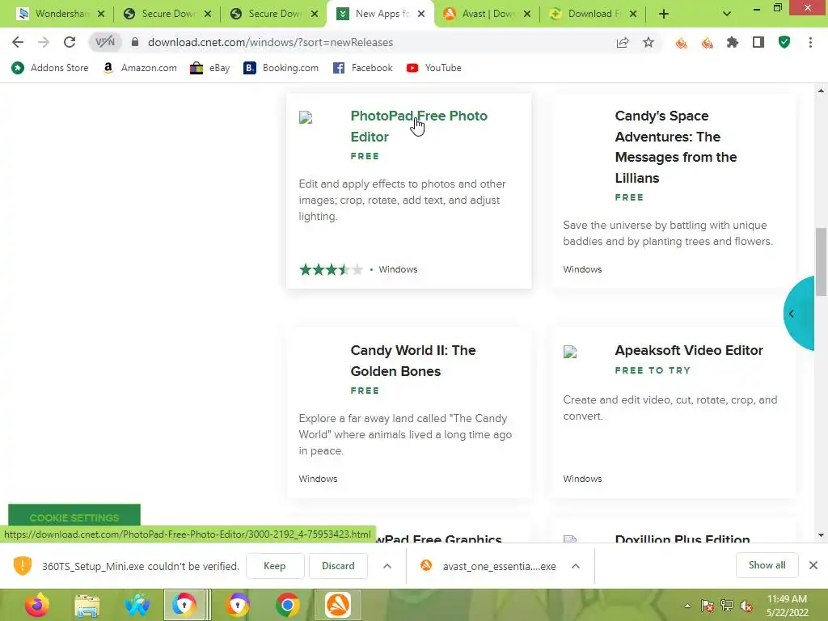Open the network tray icon
This screenshot has width=828, height=621.
727,606
